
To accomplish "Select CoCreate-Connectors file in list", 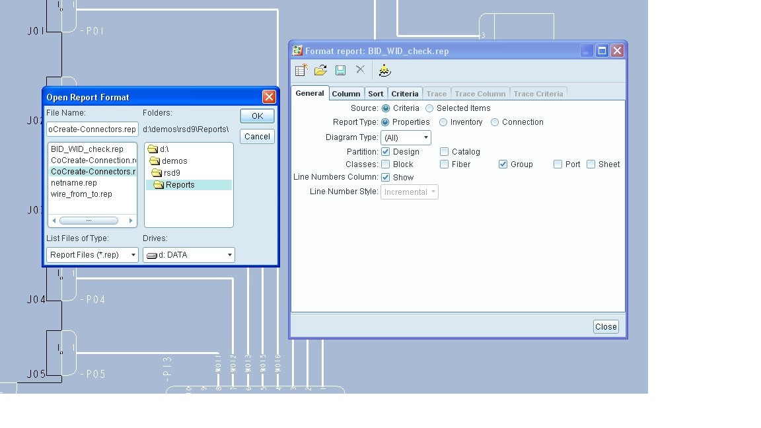I will pyautogui.click(x=92, y=171).
